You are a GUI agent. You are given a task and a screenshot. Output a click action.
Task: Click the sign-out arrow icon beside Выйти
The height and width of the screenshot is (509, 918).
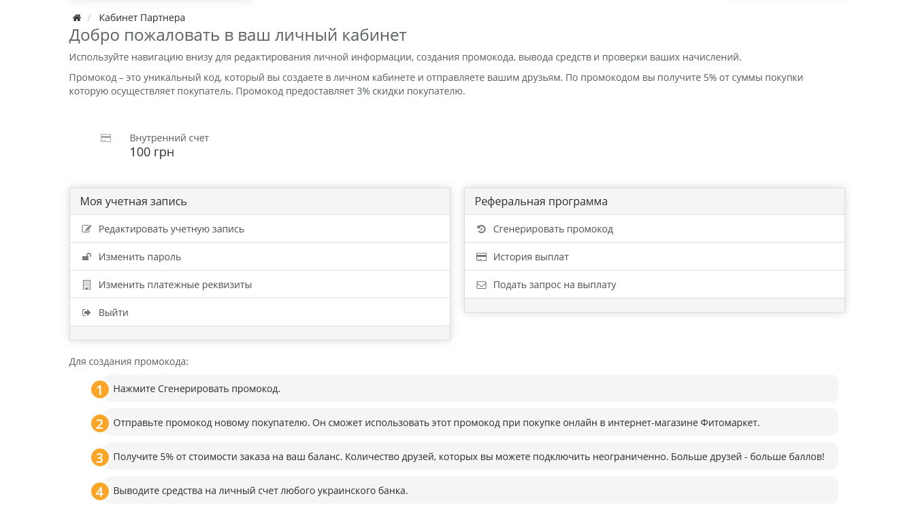(x=86, y=313)
